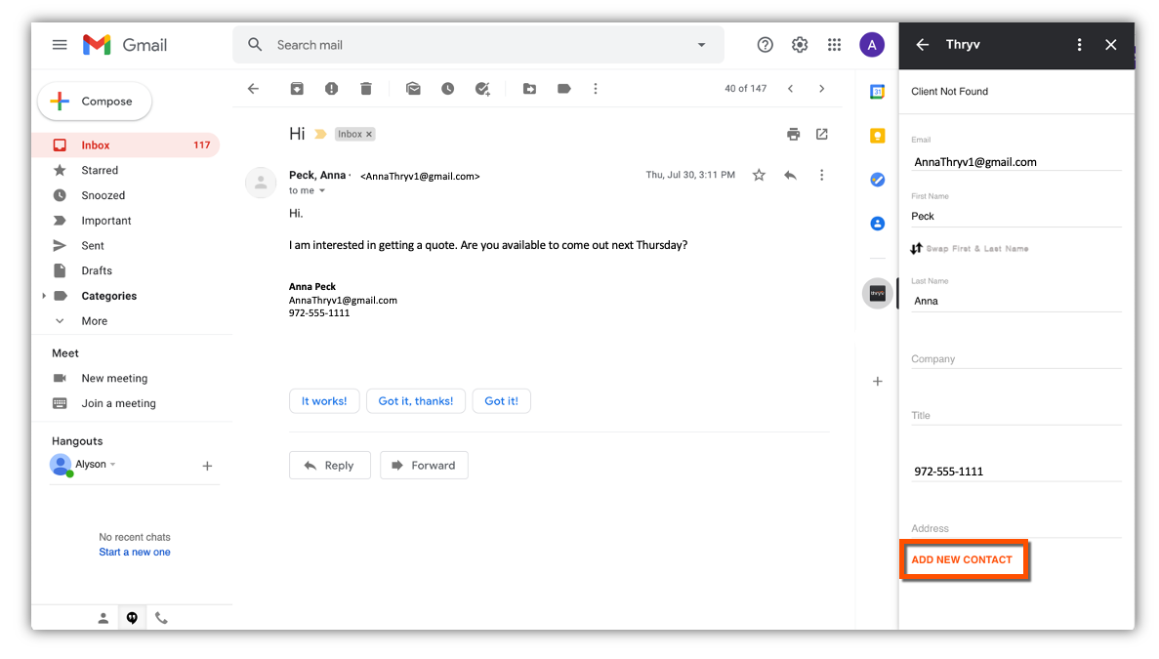Viewport: 1159px width, 659px height.
Task: Start a New meeting
Action: [114, 378]
